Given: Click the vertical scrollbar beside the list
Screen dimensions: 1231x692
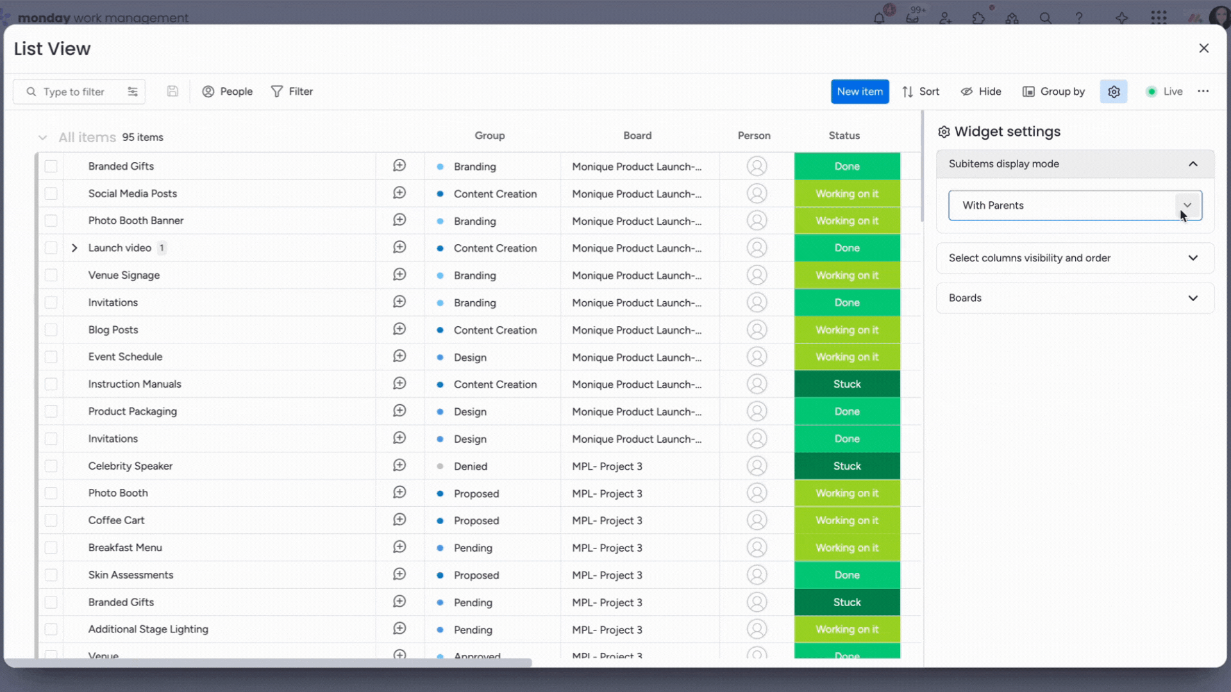Looking at the screenshot, I should pyautogui.click(x=922, y=167).
